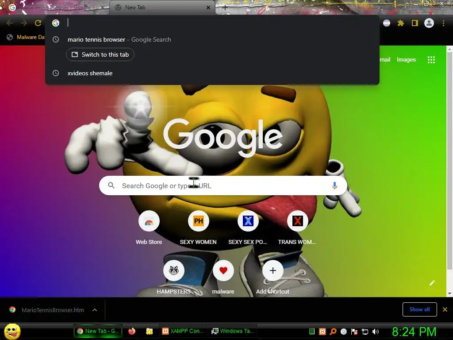Open a new tab with plus button
Screen dimensions: 453x340
click(225, 8)
